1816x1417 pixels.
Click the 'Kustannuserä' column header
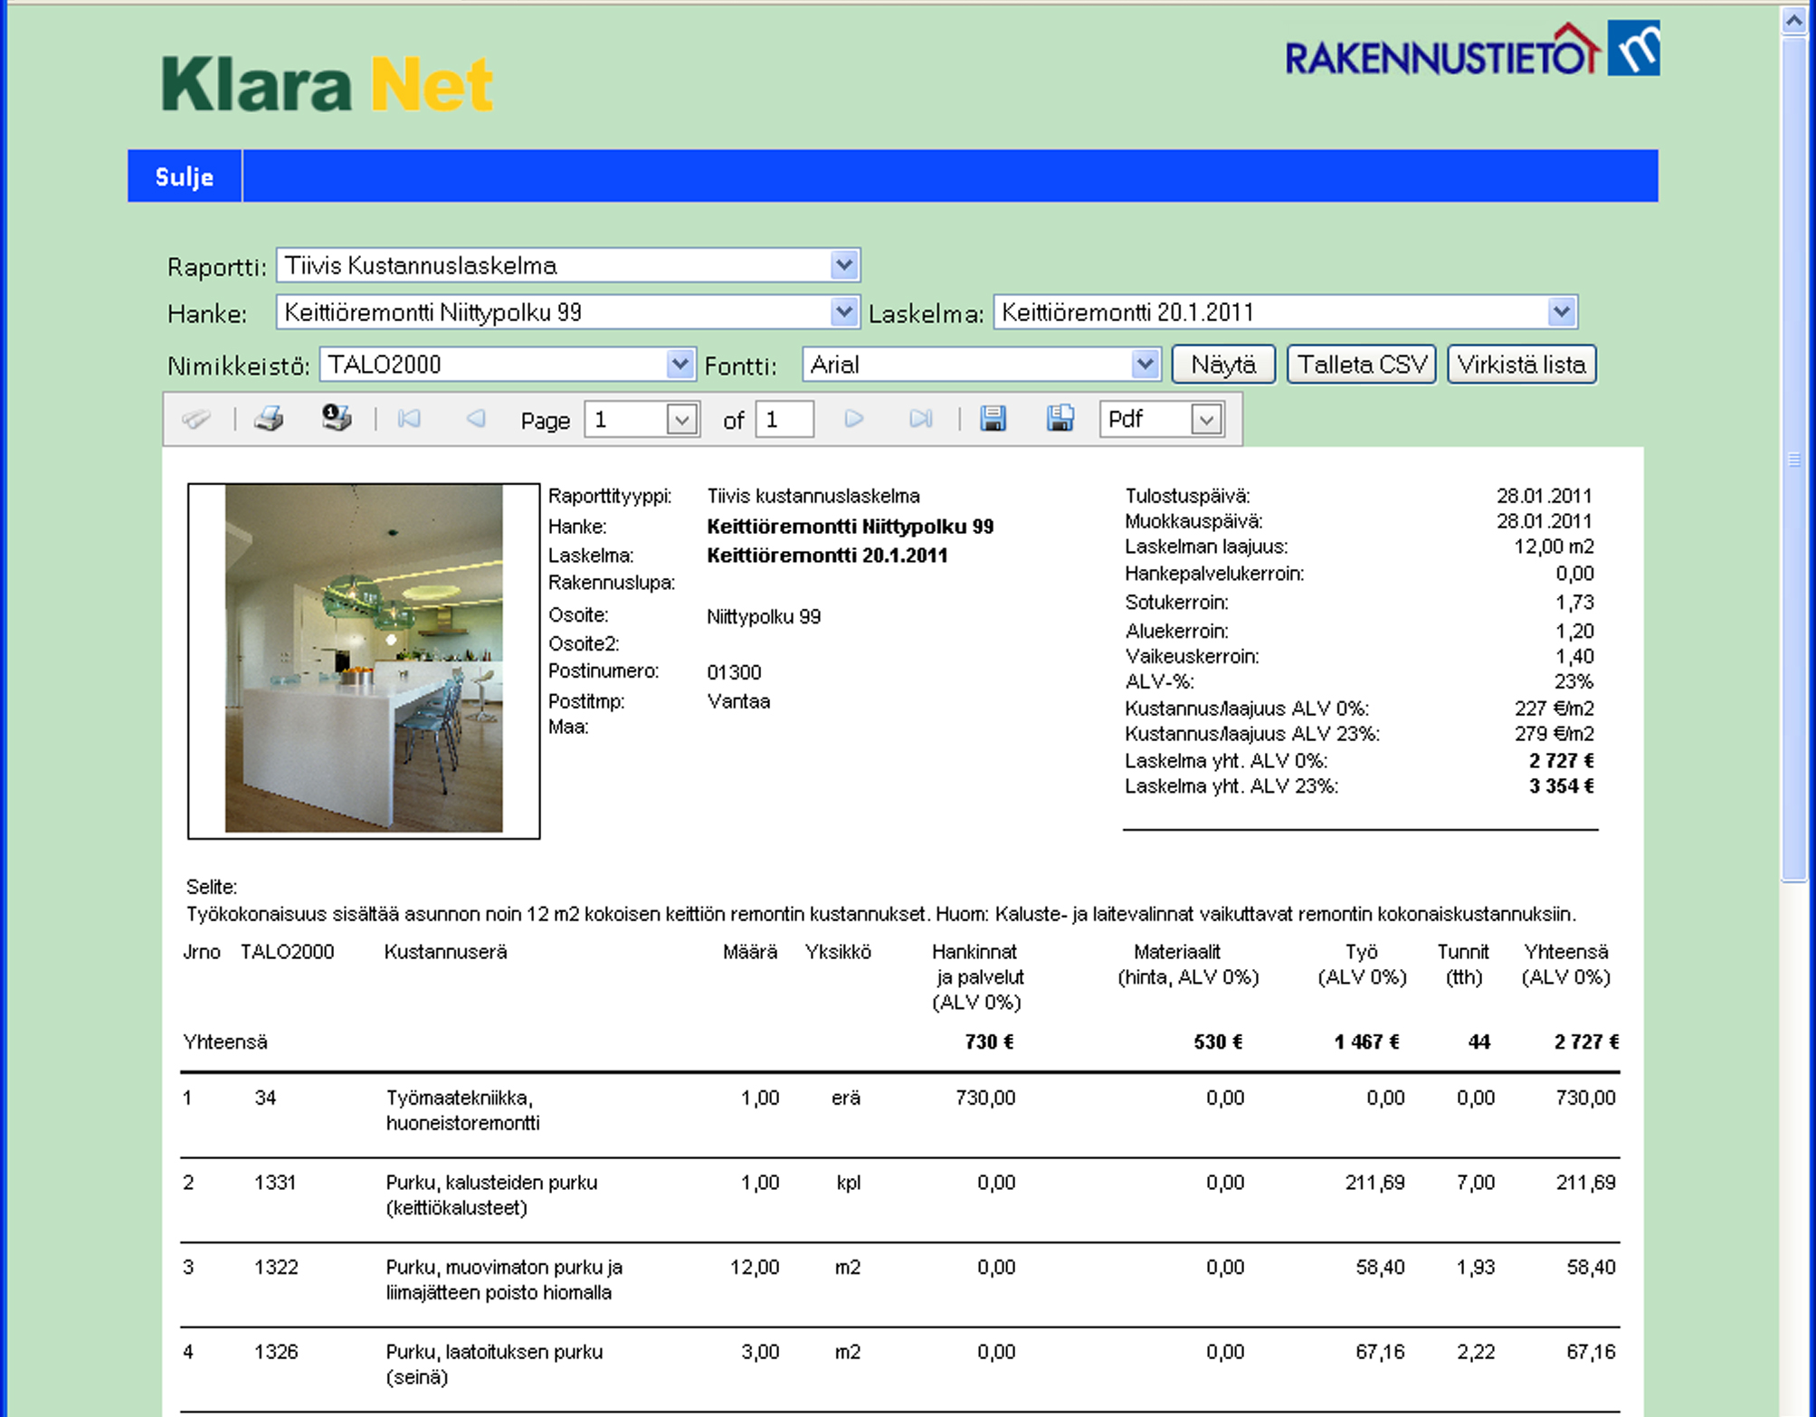click(445, 952)
